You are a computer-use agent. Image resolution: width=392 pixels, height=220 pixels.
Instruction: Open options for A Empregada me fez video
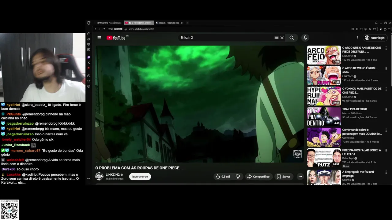[386, 172]
